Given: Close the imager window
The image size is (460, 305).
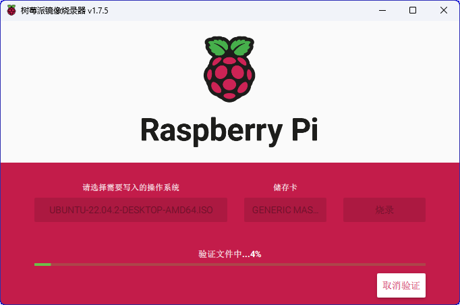Looking at the screenshot, I should click(444, 10).
